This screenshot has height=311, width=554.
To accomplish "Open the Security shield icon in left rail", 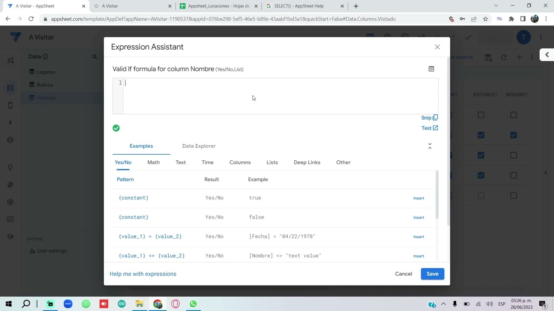I will click(x=10, y=185).
